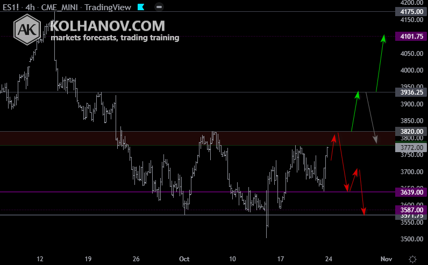Screen dimensions: 428x265
Task: Click the 4150.00 price axis value
Action: (x=412, y=20)
